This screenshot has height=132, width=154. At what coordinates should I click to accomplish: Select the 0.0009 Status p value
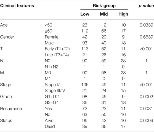pyautogui.click(x=146, y=120)
